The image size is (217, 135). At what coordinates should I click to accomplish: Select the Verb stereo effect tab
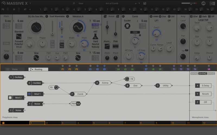tap(203, 16)
